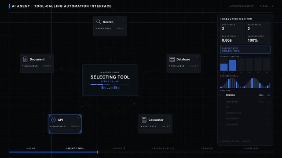This screenshot has width=282, height=158.
Task: Click AVAILABLE status on the Database tool card
Action: coord(177,66)
